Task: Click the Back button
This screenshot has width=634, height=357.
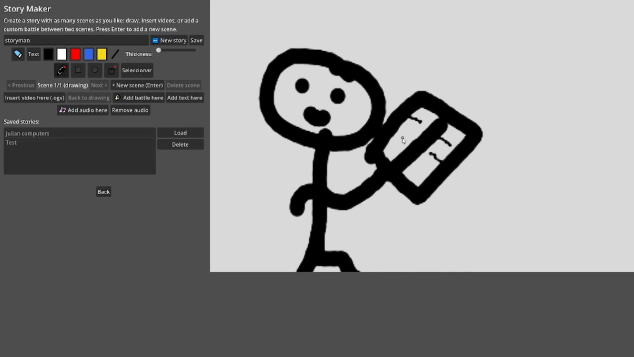Action: pyautogui.click(x=104, y=192)
